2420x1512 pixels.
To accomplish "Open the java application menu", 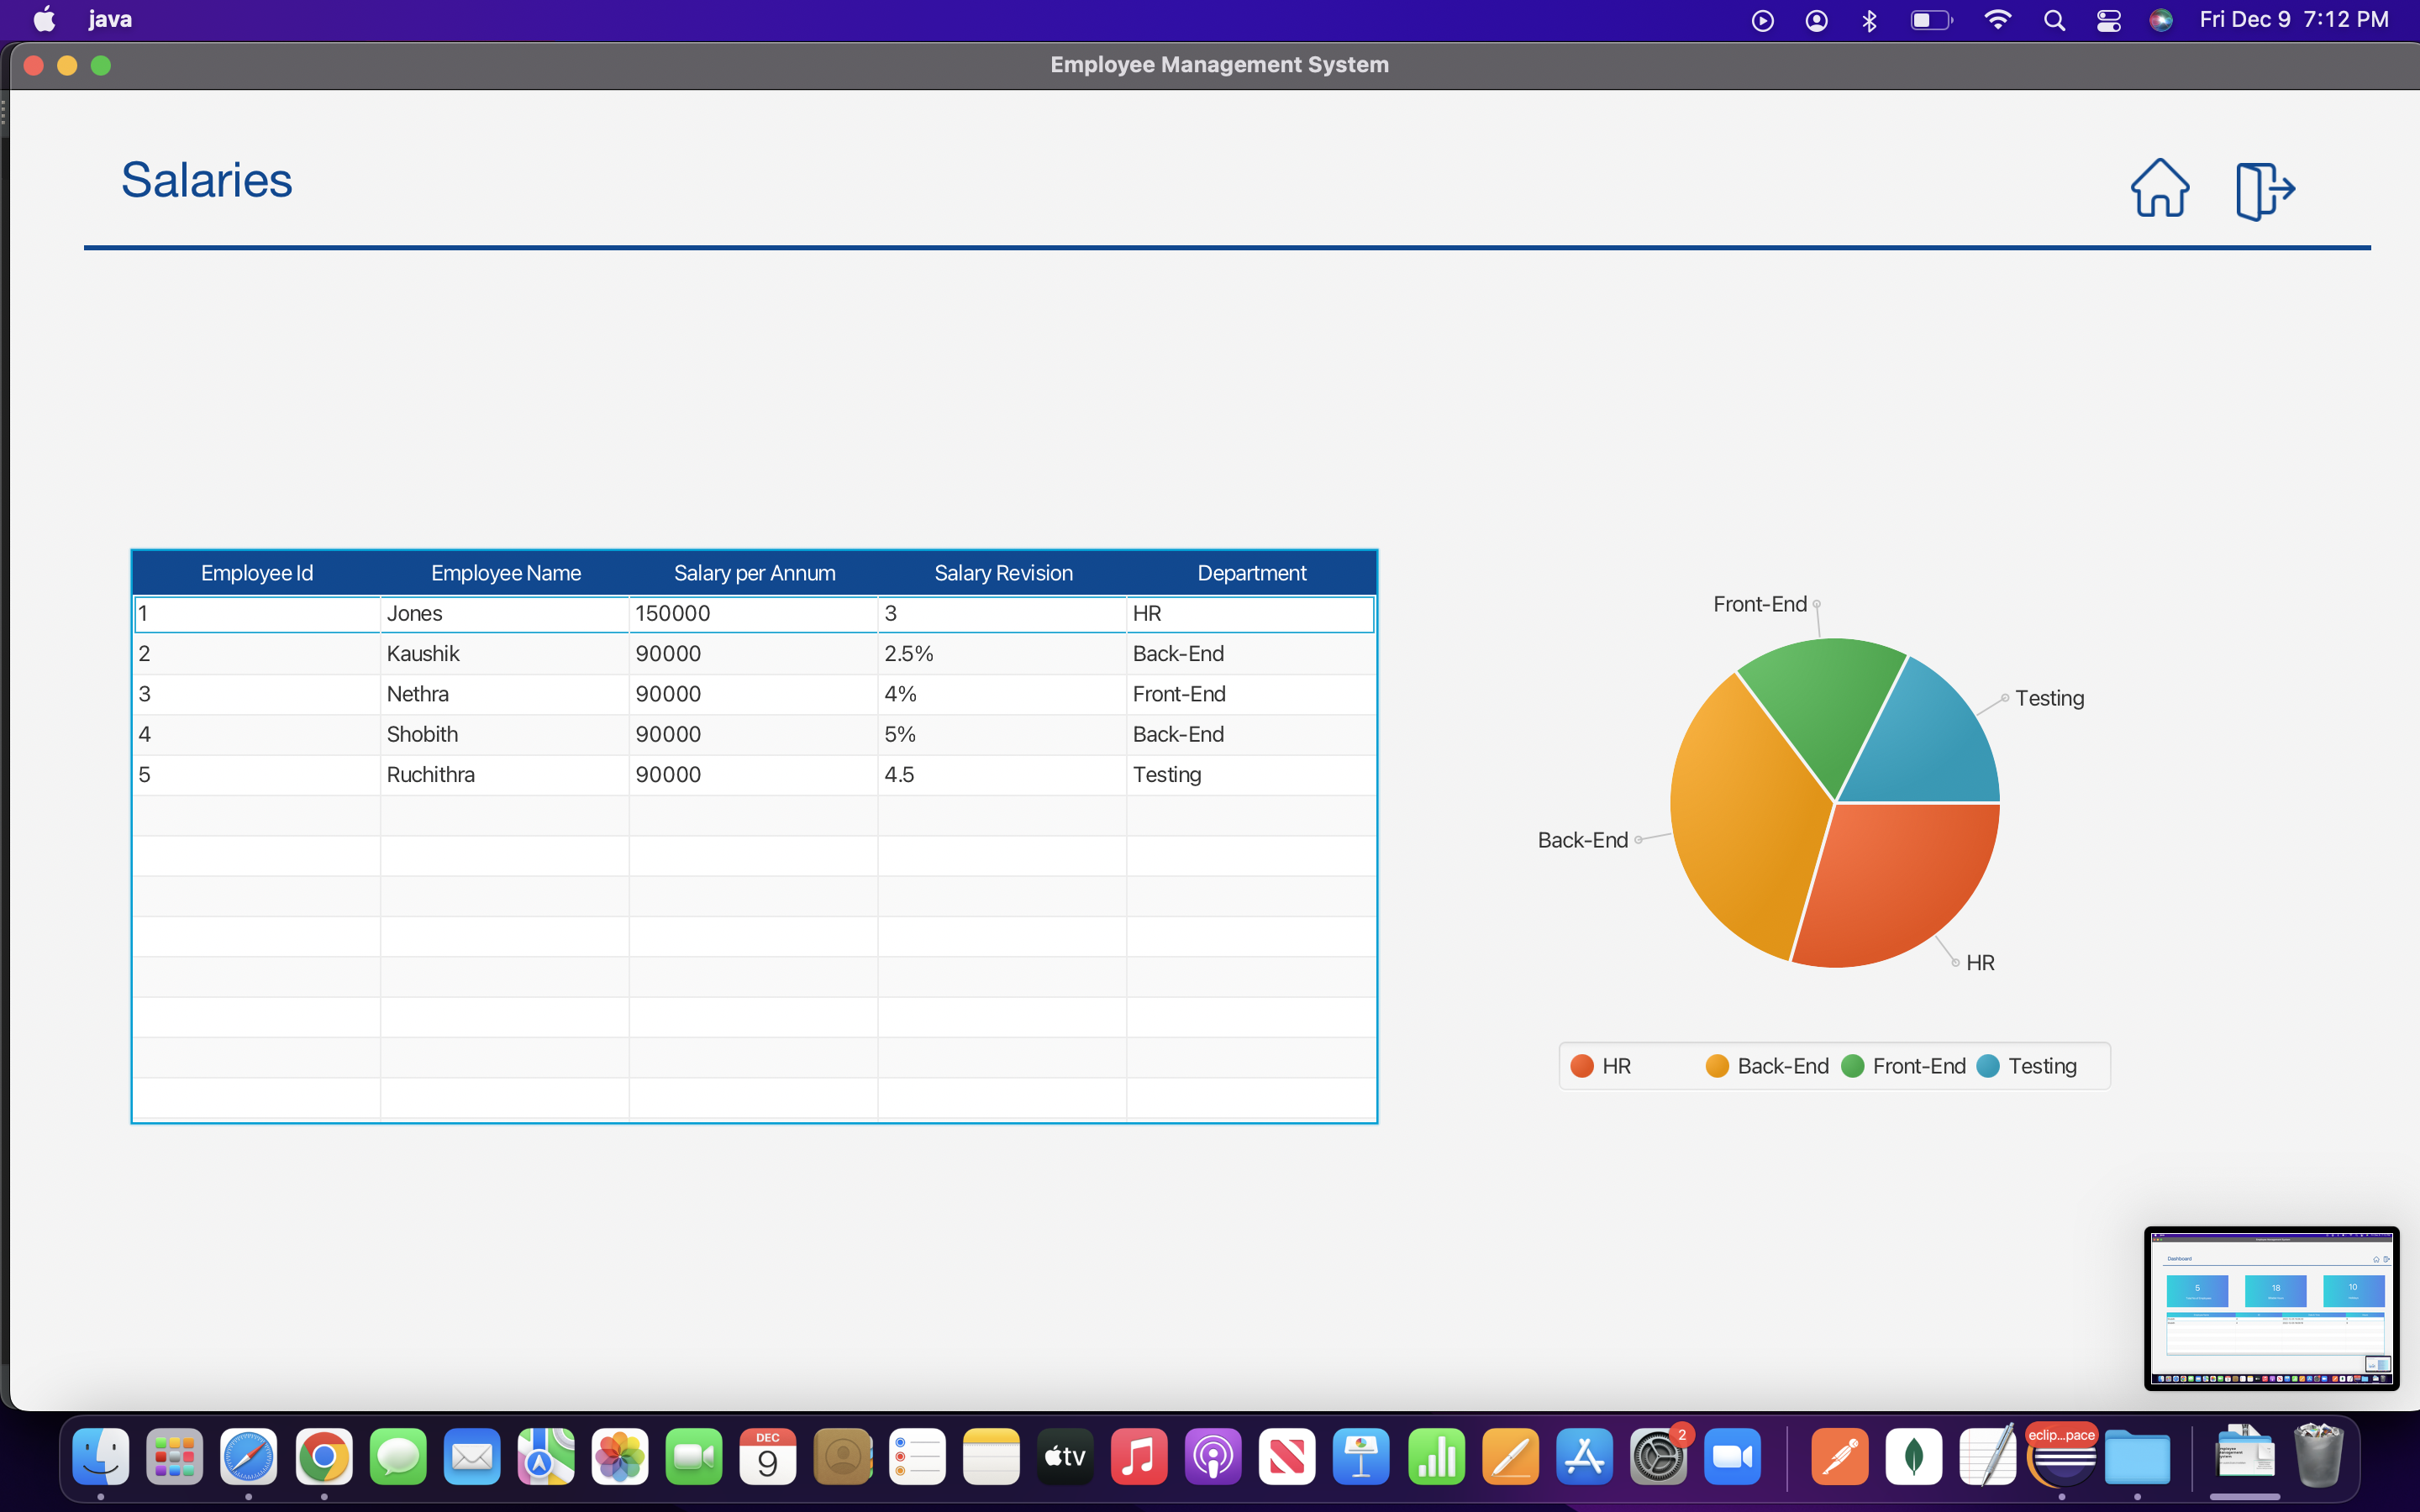I will 110,20.
